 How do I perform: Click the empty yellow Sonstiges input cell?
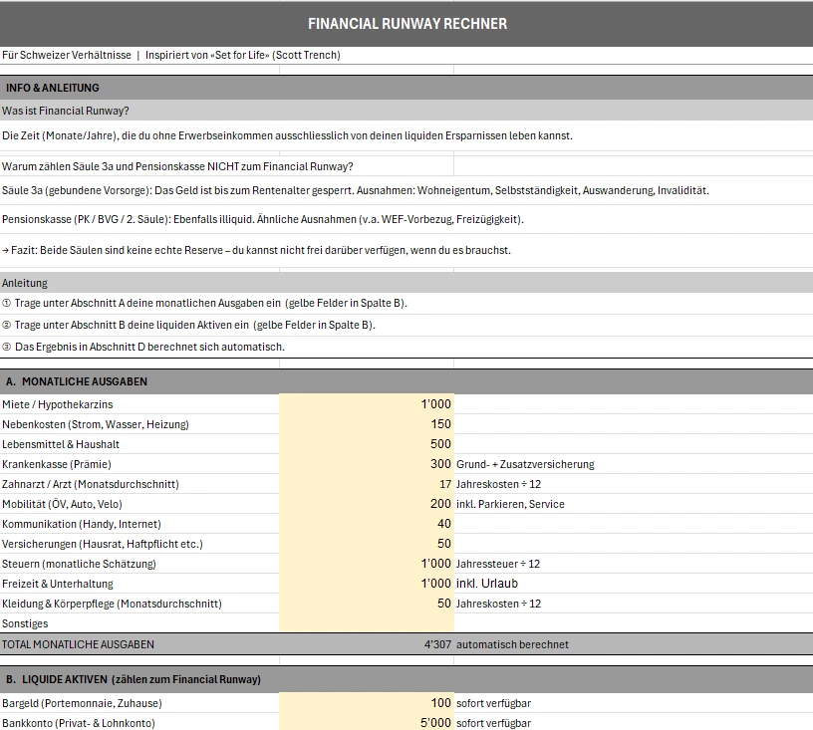click(367, 623)
